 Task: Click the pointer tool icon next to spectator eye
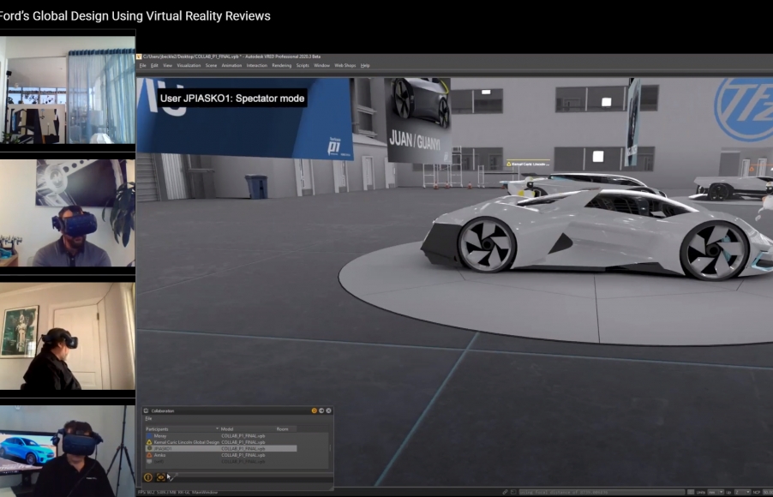172,476
